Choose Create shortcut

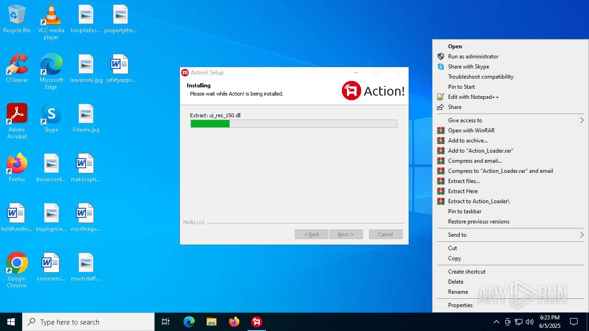(x=510, y=271)
